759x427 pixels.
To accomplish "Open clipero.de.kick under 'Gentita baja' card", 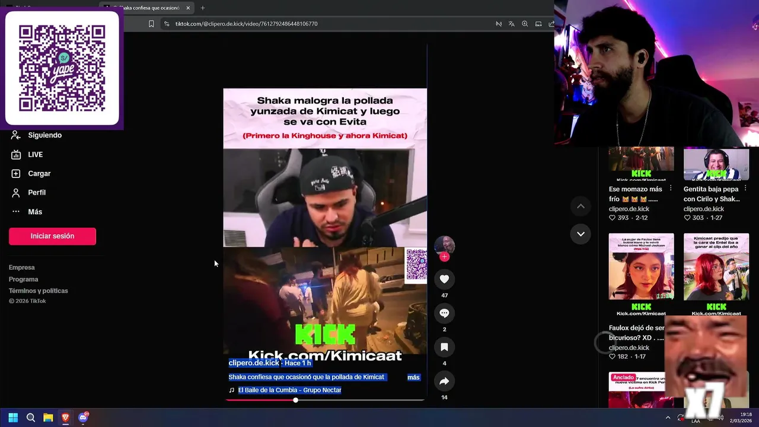I will point(704,209).
